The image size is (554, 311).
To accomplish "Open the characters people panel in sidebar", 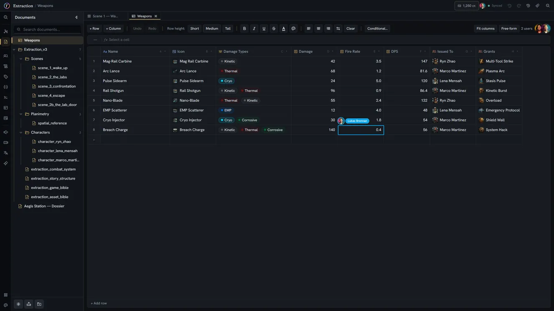I will tap(6, 56).
